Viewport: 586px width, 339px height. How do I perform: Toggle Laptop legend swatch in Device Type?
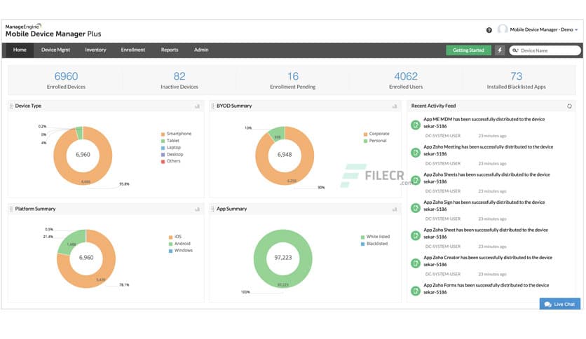(x=163, y=148)
